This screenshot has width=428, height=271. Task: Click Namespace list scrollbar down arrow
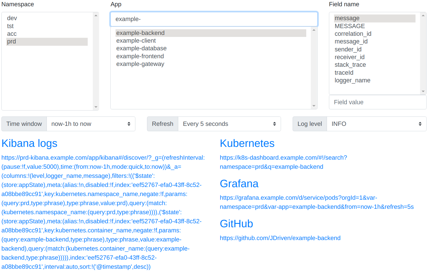pyautogui.click(x=96, y=107)
